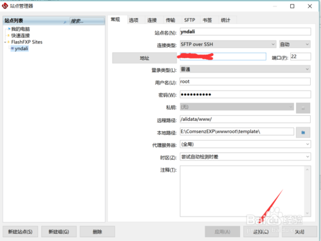Click the port field showing 22
Screen dimensions: 321x241
pos(300,57)
